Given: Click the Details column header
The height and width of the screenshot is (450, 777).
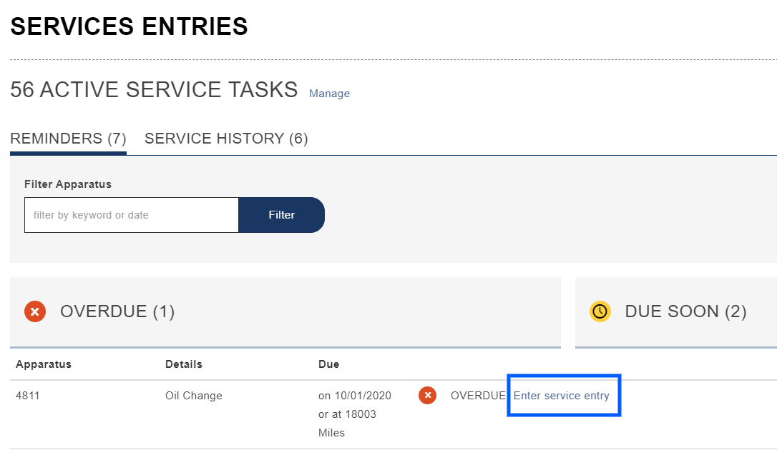Looking at the screenshot, I should (x=184, y=364).
